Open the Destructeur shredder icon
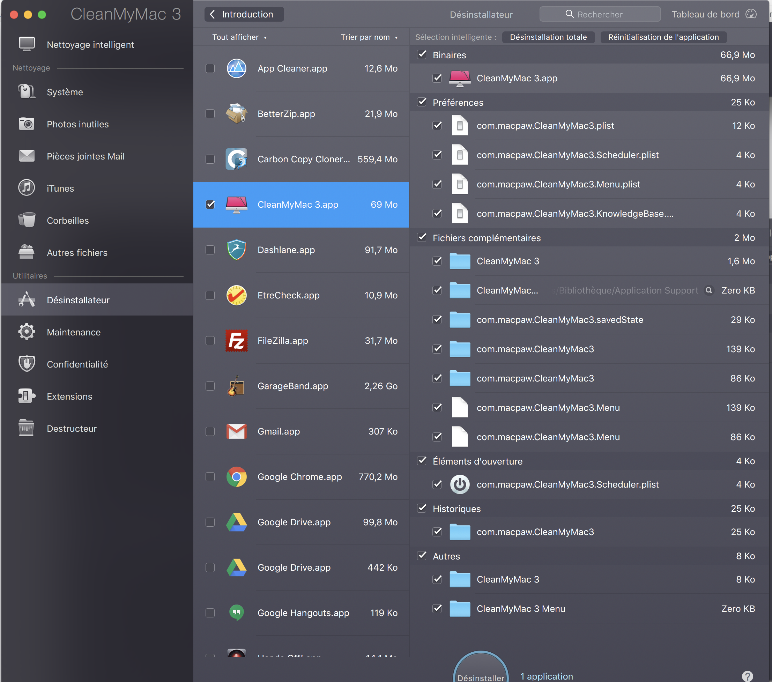Image resolution: width=772 pixels, height=682 pixels. click(x=27, y=428)
